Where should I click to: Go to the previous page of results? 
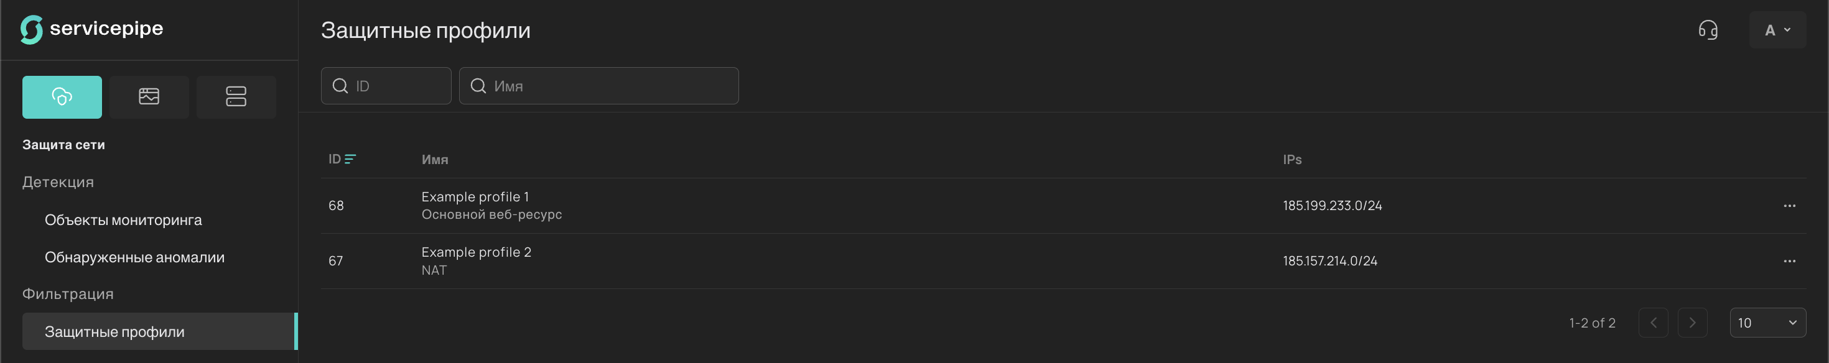(x=1653, y=323)
